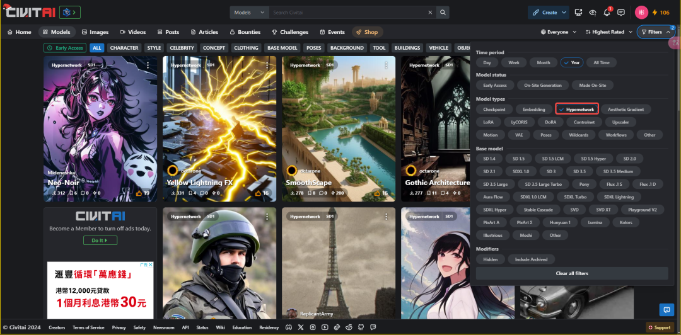Open the Discord footer icon
681x335 pixels.
pyautogui.click(x=289, y=327)
